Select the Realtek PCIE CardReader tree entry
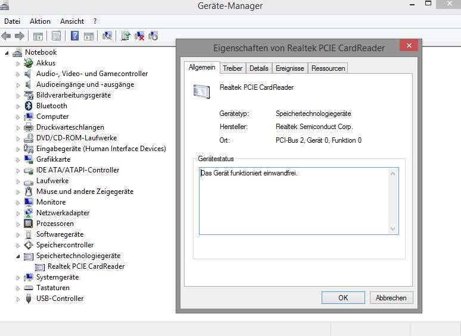This screenshot has height=336, width=461. 86,266
